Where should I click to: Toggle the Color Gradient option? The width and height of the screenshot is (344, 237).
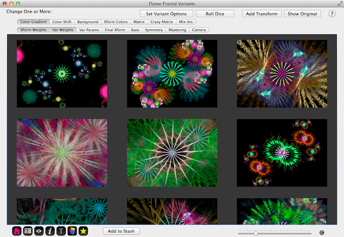[x=34, y=22]
